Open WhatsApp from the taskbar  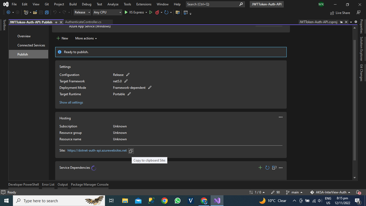pyautogui.click(x=177, y=201)
